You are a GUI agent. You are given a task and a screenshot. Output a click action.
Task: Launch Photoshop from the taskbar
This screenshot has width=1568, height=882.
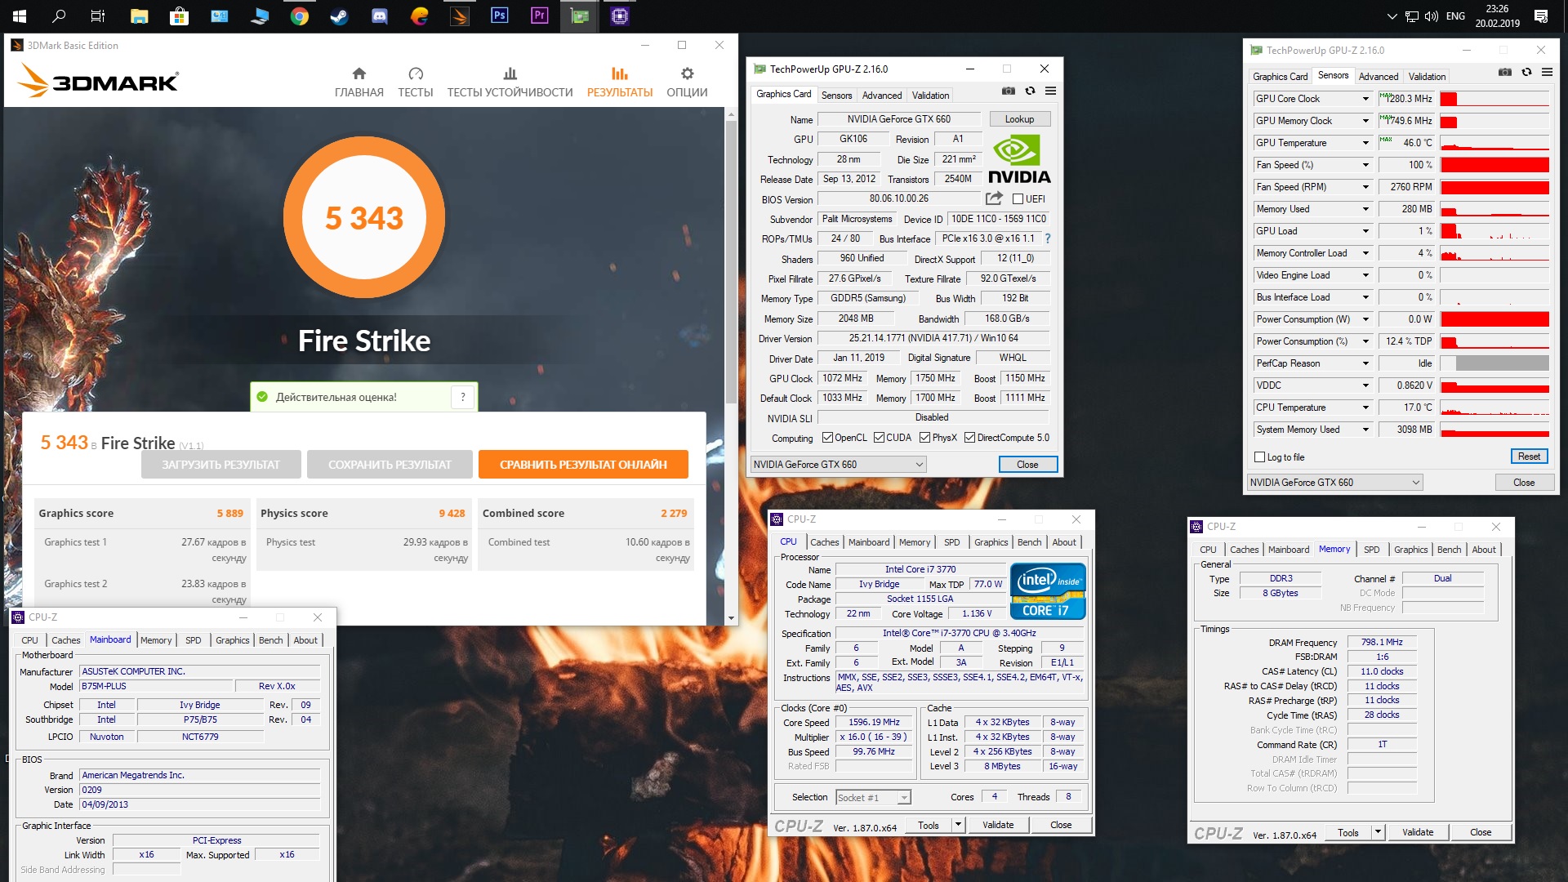point(499,16)
